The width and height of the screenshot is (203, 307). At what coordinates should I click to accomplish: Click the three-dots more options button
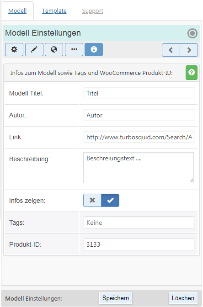click(x=74, y=49)
